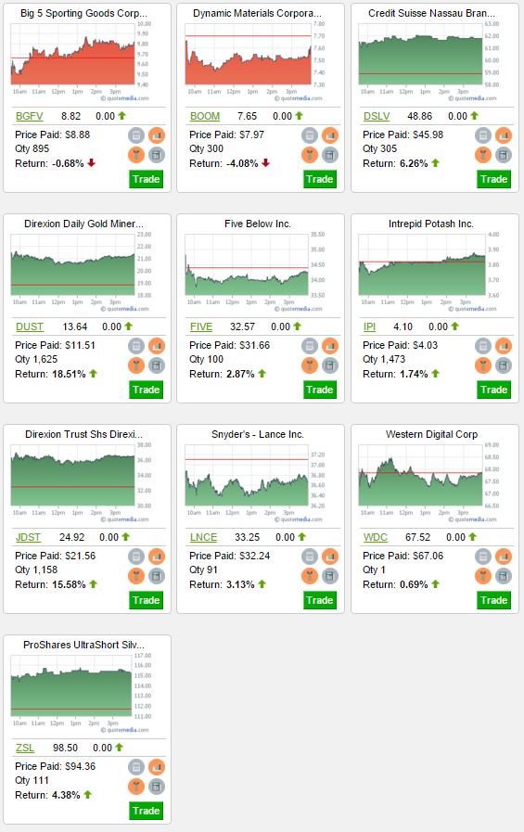Click the Intrepid Potash Inc. intraday chart
This screenshot has width=524, height=832.
pyautogui.click(x=428, y=271)
